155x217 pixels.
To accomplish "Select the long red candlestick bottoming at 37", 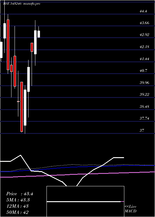I will click(22, 107).
